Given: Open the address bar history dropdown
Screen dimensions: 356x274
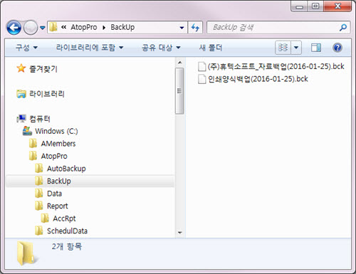Looking at the screenshot, I should tap(182, 28).
